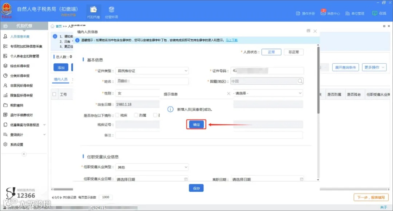Switch to the 代扣代缴 module tab
393x211 pixels.
94,12
